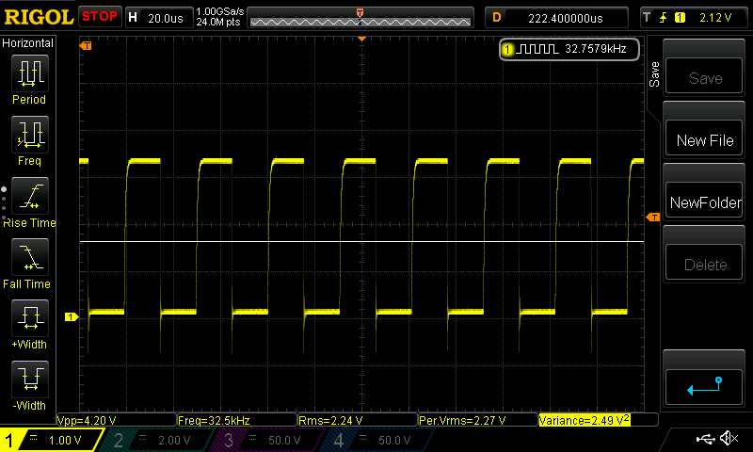Image resolution: width=753 pixels, height=452 pixels.
Task: Select channel 3 tab showing 50.0 V
Action: (266, 440)
